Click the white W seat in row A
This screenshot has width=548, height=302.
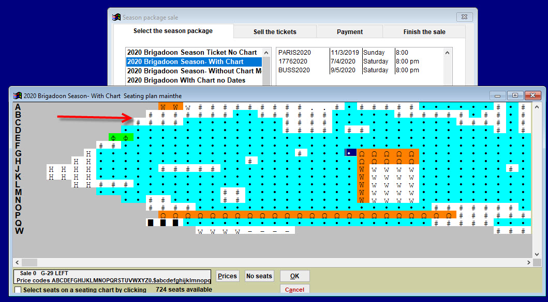(188, 107)
